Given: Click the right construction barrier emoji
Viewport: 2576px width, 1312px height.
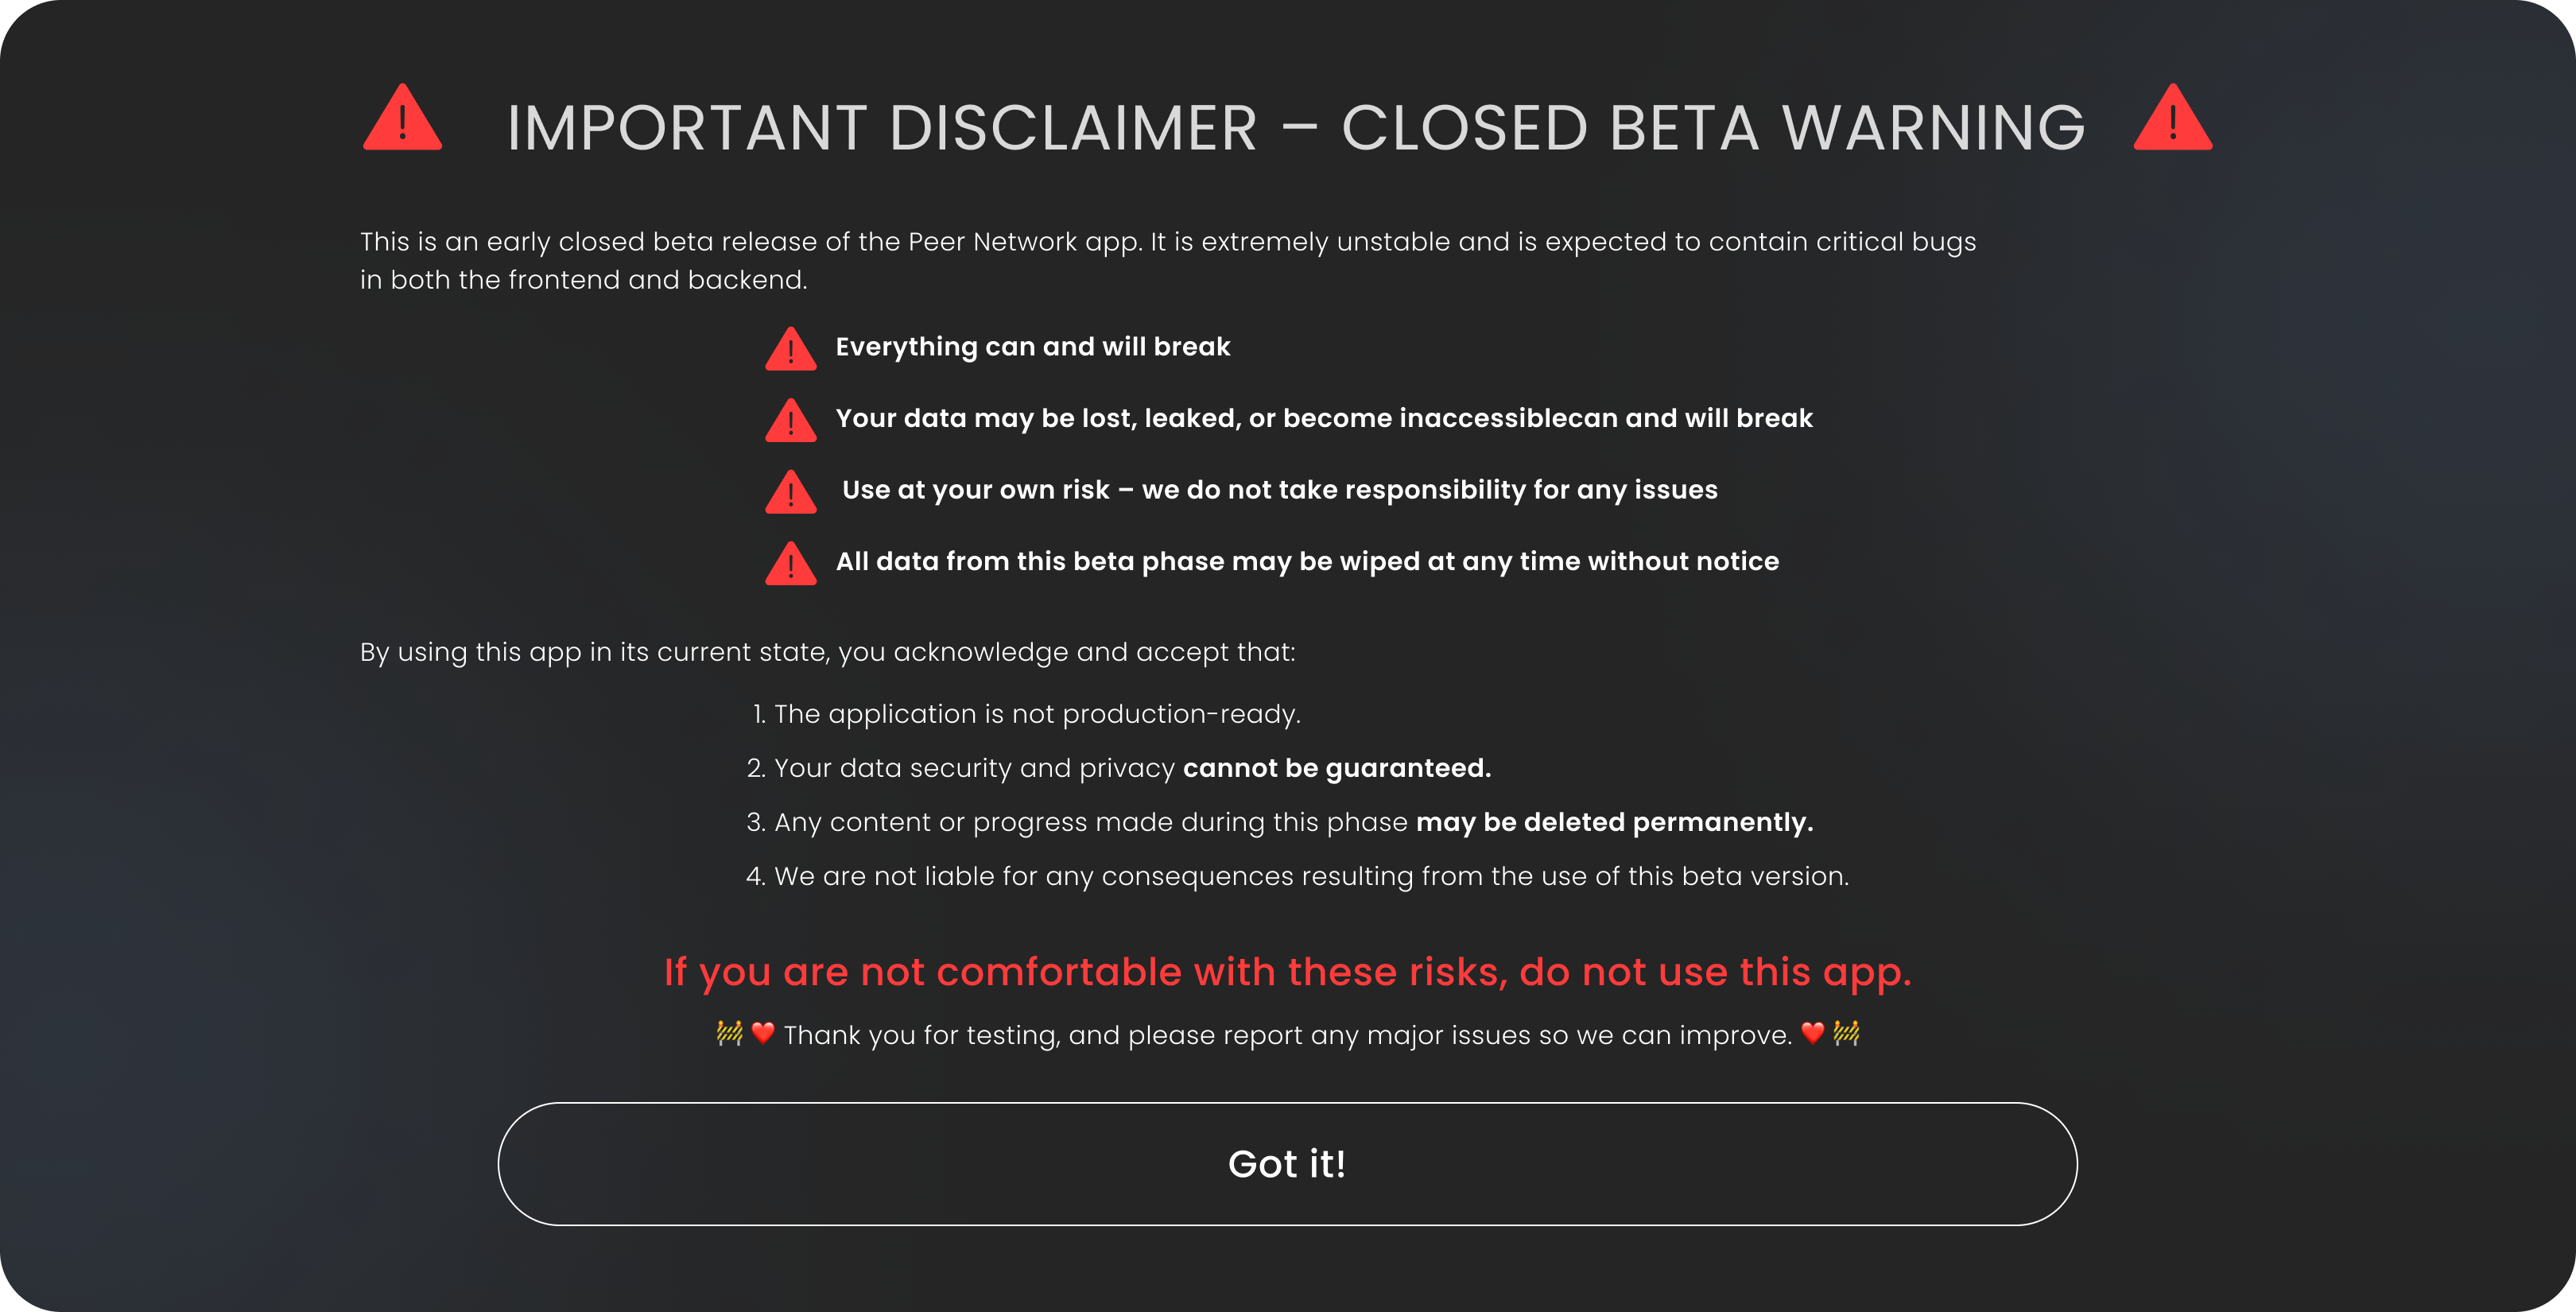Looking at the screenshot, I should 1846,1033.
